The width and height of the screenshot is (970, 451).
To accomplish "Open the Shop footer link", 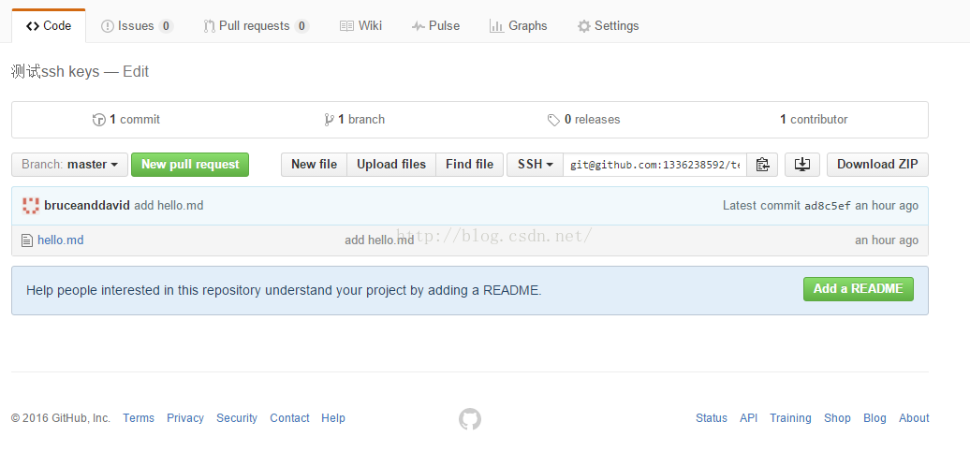I will (x=838, y=418).
